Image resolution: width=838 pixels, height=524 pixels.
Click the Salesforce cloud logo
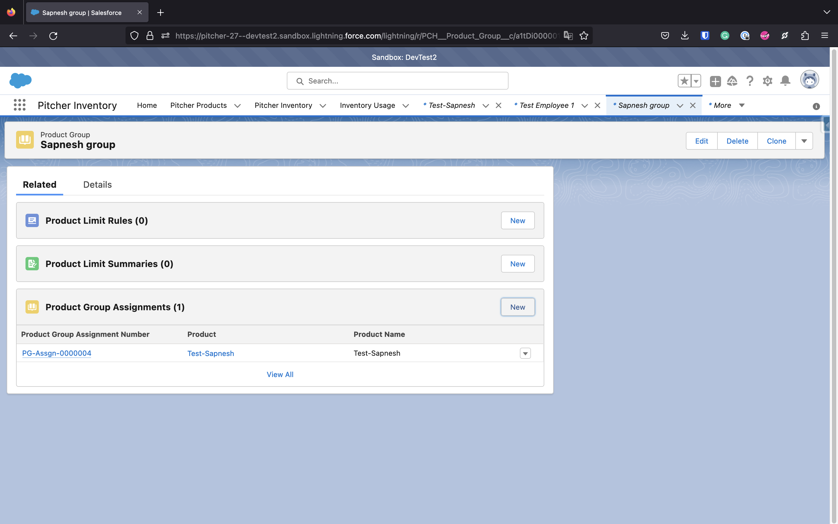pyautogui.click(x=21, y=80)
